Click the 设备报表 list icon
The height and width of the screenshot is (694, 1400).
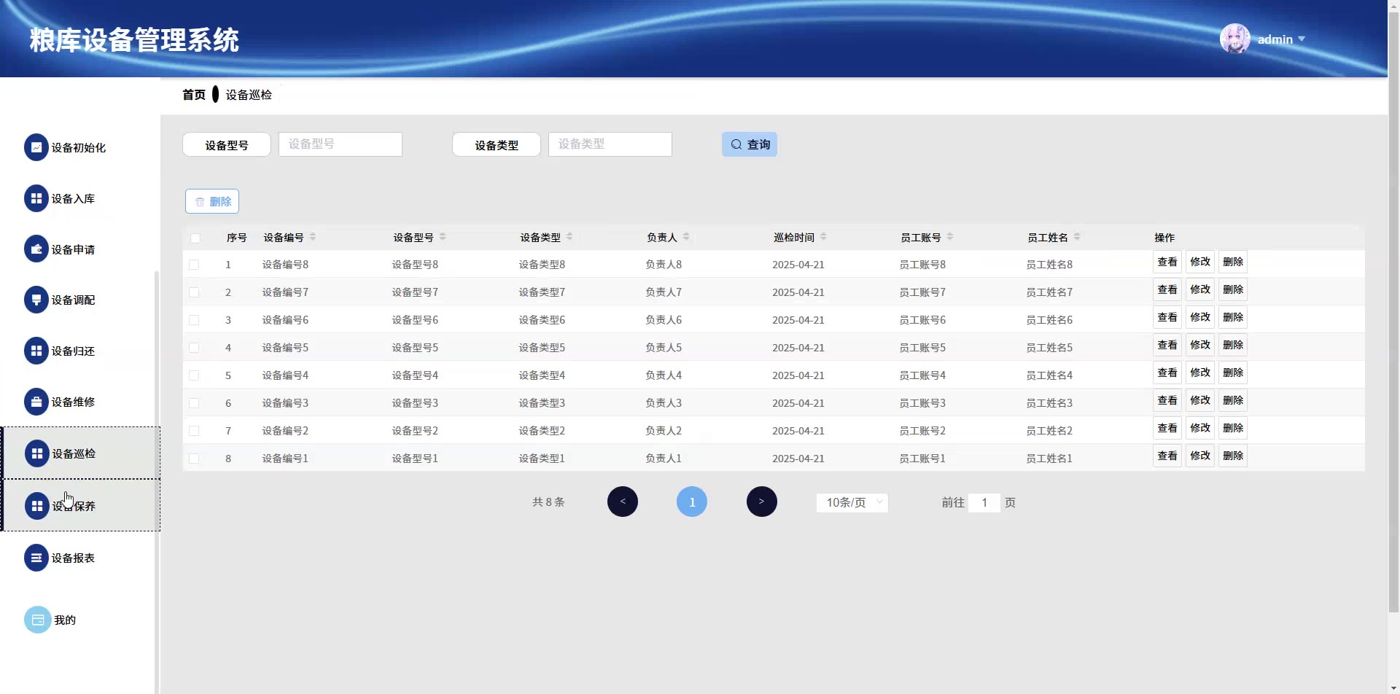[36, 558]
